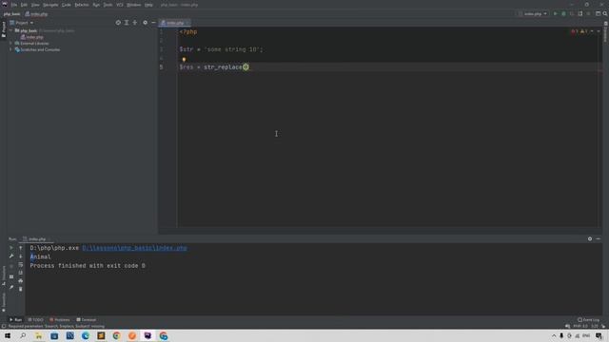Run with coverage icon in toolbar

pos(572,13)
